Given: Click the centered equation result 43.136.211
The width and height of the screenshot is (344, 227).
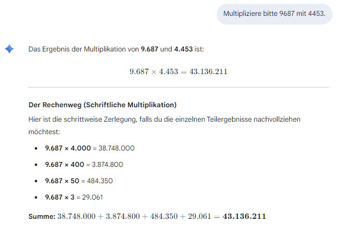Looking at the screenshot, I should 208,72.
